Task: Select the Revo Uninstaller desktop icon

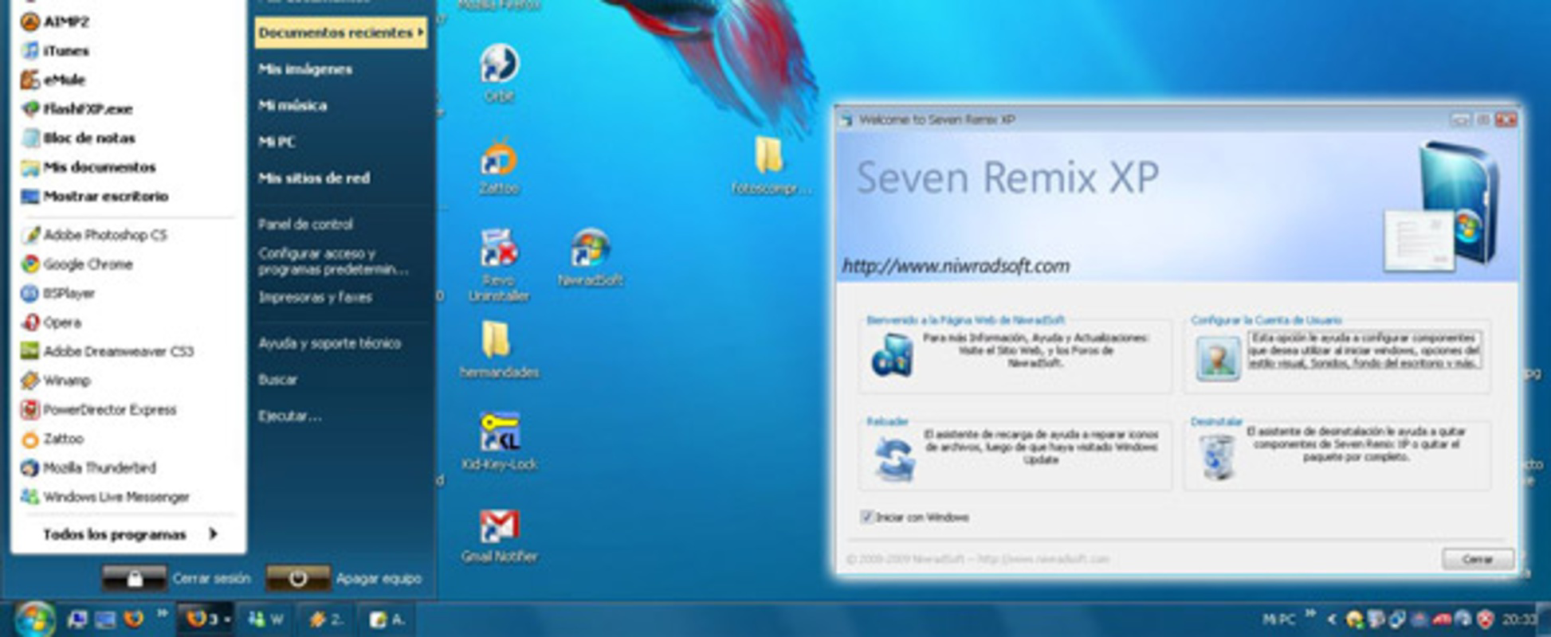Action: (499, 264)
